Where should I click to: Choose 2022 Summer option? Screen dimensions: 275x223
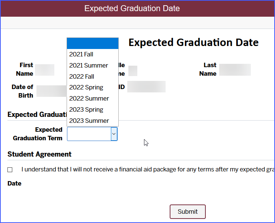tap(93, 98)
